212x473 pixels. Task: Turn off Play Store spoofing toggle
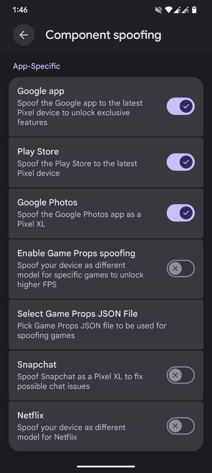[180, 162]
